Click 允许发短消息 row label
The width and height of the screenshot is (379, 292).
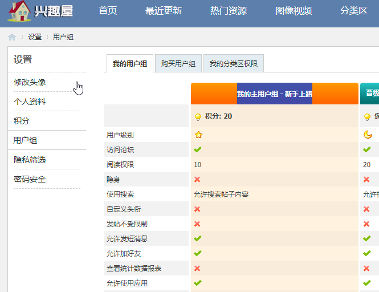click(x=127, y=239)
